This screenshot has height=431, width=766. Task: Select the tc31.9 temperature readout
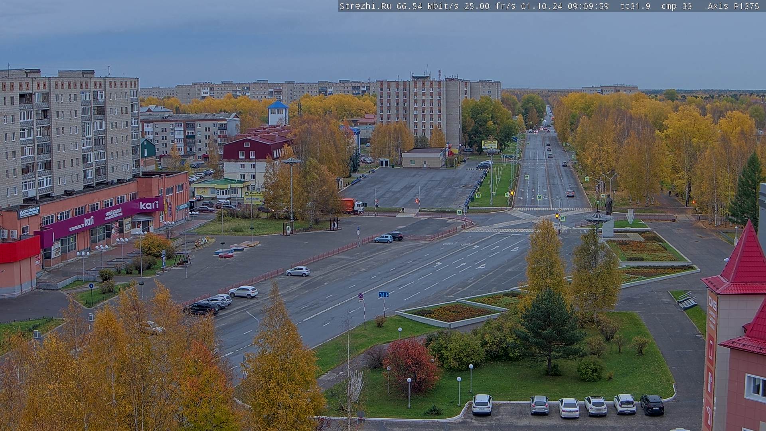[635, 6]
